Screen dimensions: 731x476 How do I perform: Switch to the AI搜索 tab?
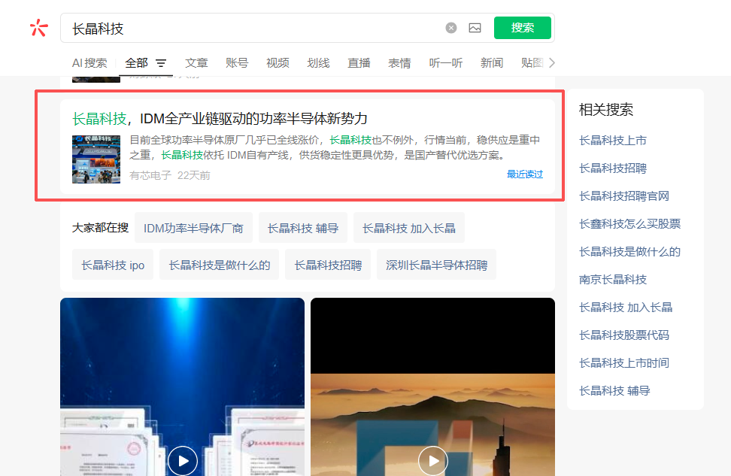coord(89,63)
